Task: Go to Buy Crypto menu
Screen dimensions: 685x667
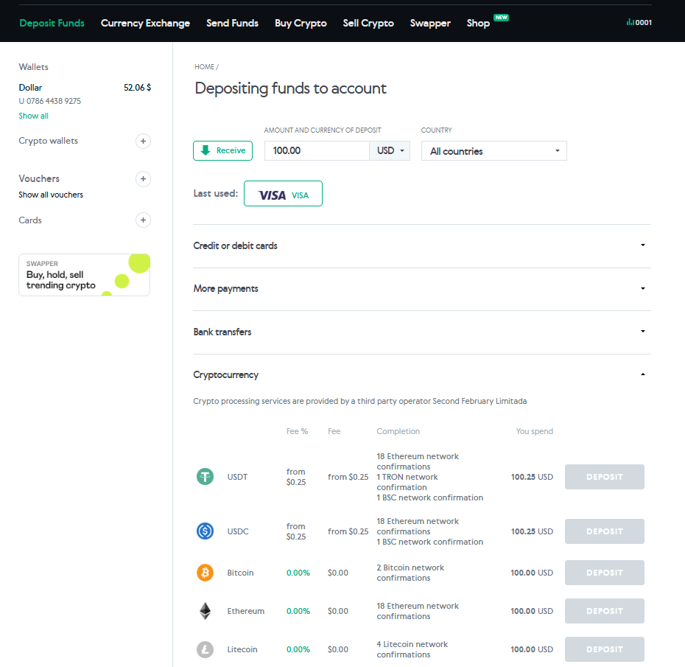Action: pos(301,23)
